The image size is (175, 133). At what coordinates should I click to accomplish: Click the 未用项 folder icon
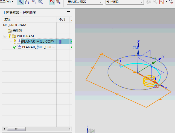(x=10, y=31)
